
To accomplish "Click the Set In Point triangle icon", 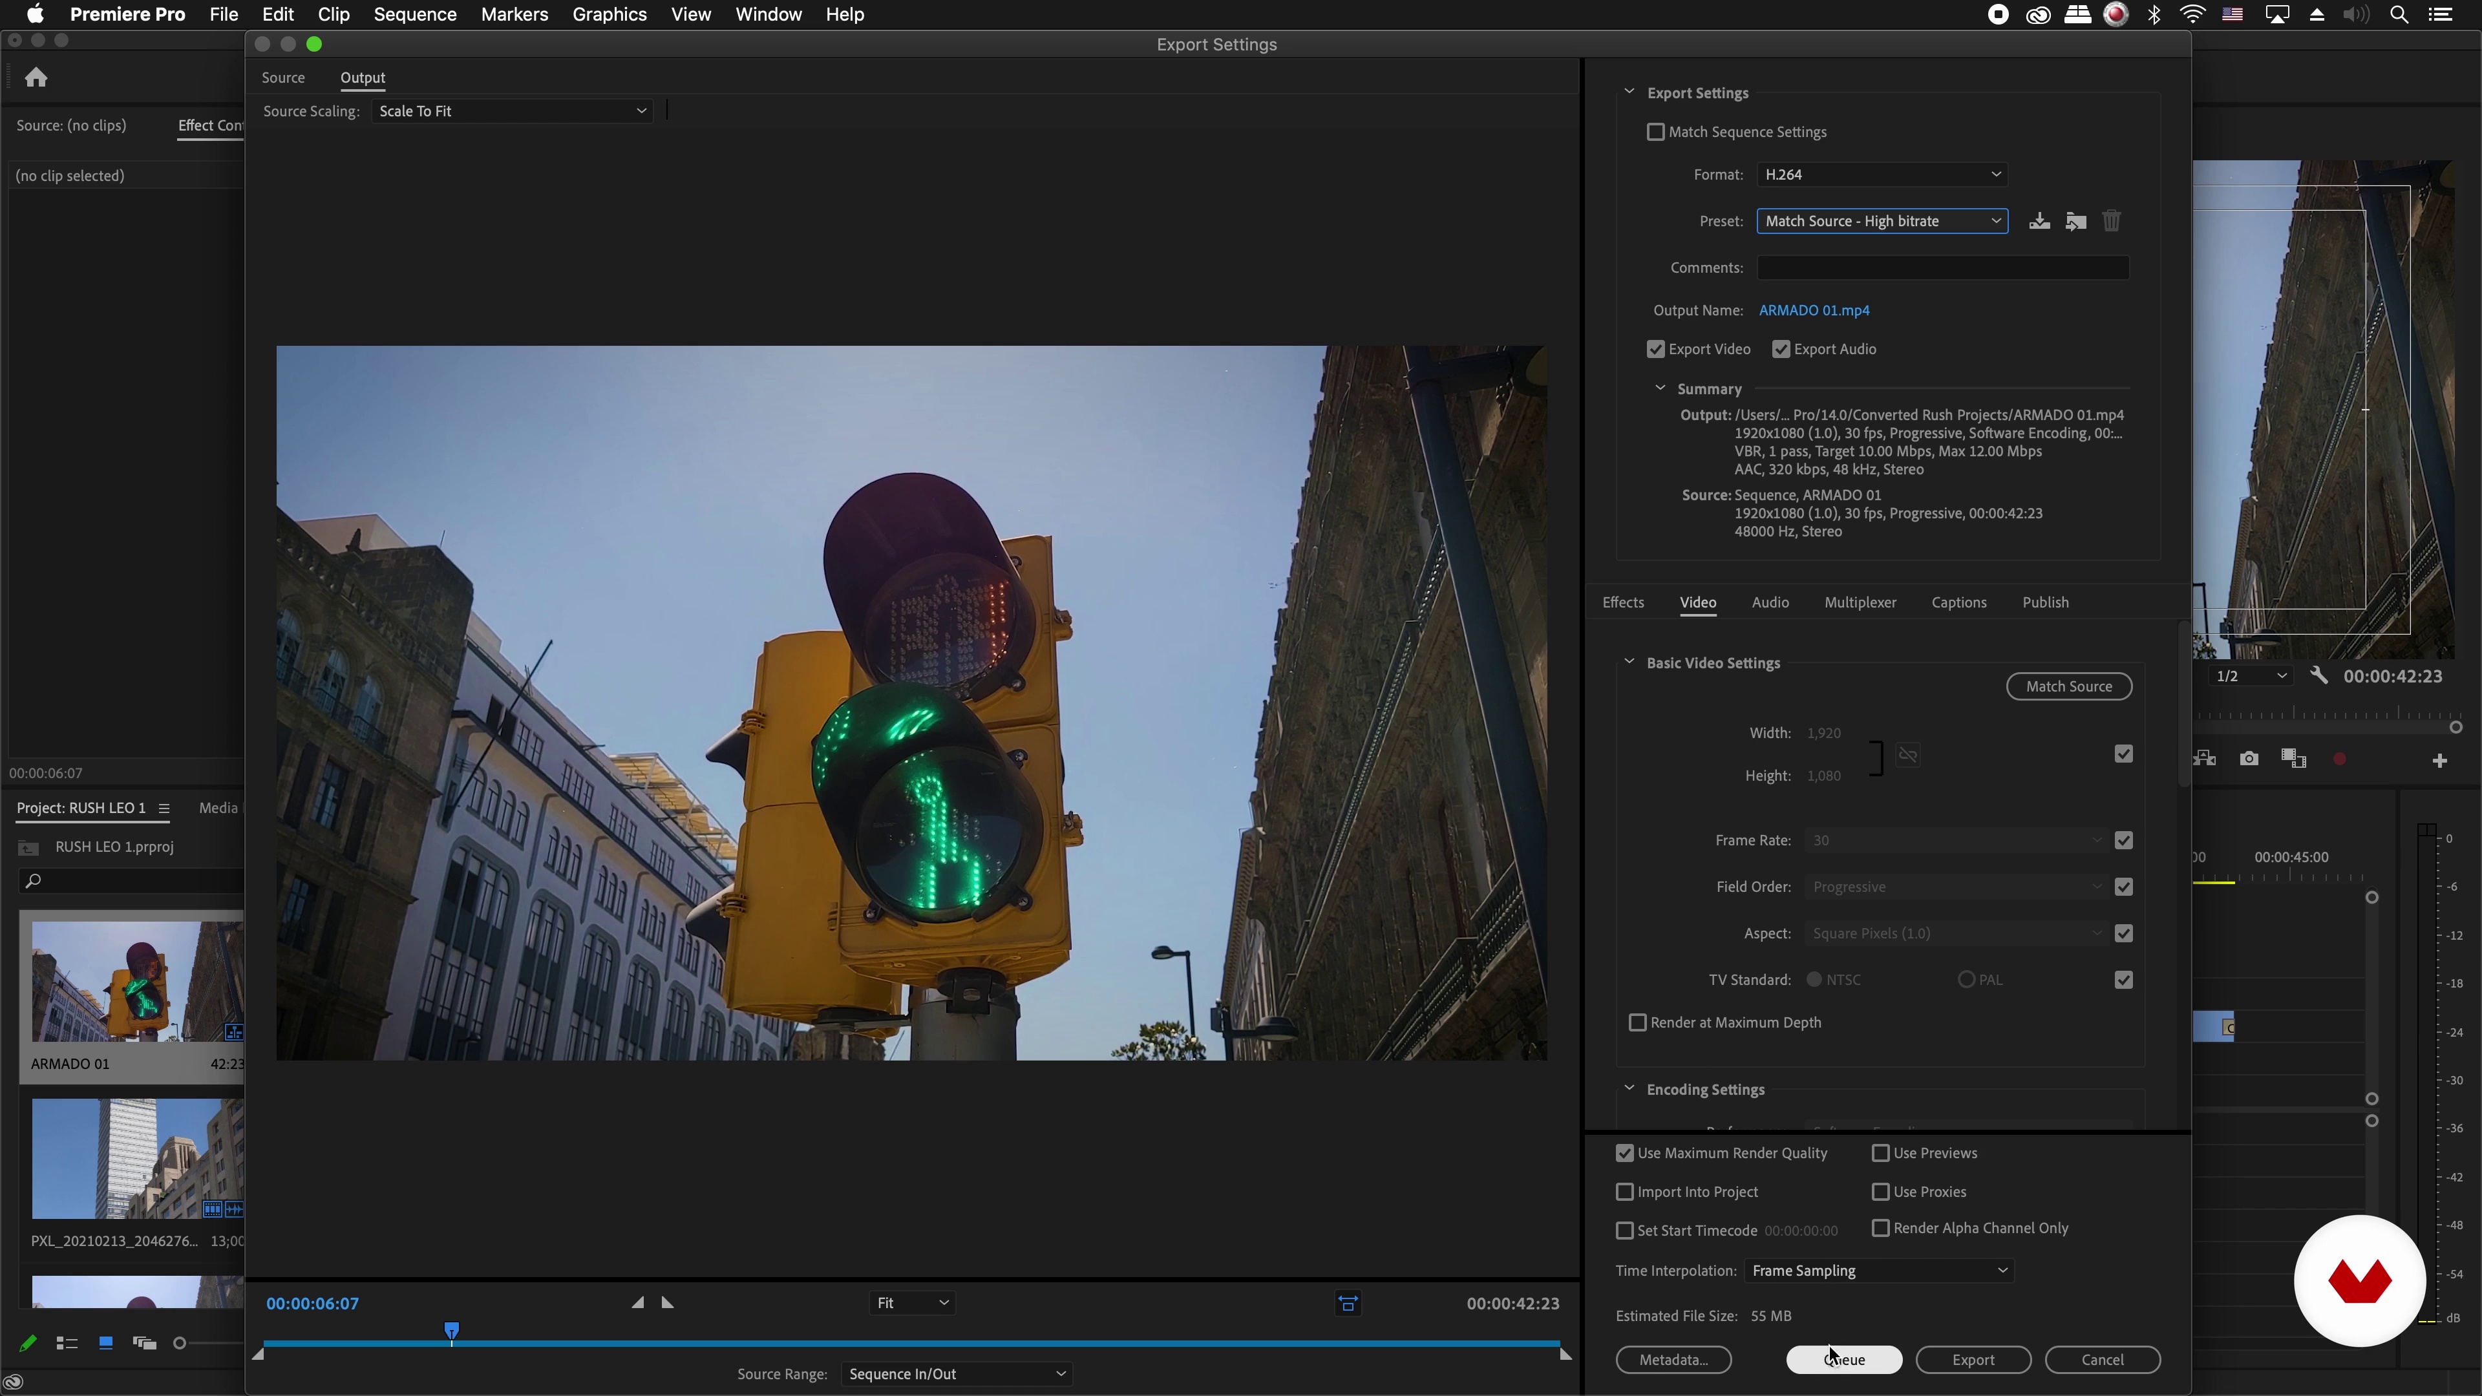I will click(x=638, y=1302).
